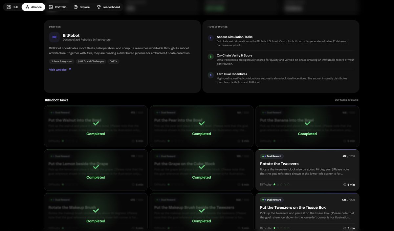Screen dimensions: 394x231
Task: Click On-Chain Verify & Score heading
Action: [x=235, y=55]
